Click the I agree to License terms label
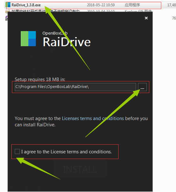Viewport: 176px width, 192px height. 66,152
